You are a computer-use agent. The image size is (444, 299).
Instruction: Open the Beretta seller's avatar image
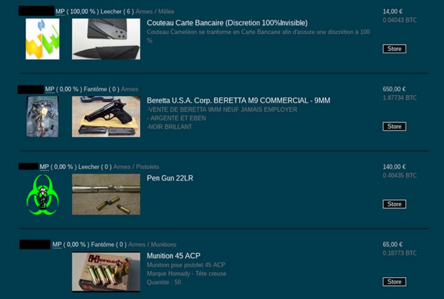[x=42, y=116]
